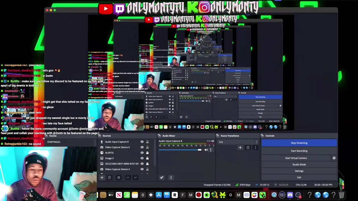Open virtual camera settings gear
This screenshot has height=201, width=358.
(334, 158)
